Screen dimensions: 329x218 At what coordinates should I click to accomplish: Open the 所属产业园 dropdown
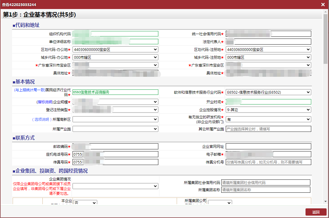[115, 129]
